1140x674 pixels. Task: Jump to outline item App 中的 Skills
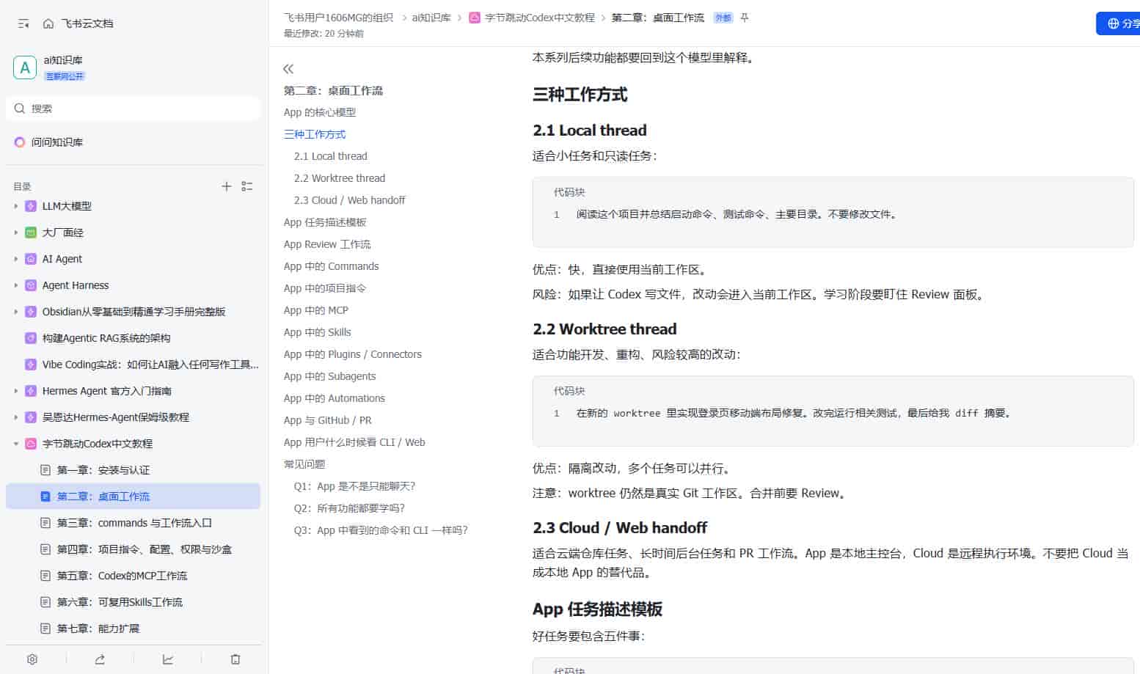coord(318,332)
